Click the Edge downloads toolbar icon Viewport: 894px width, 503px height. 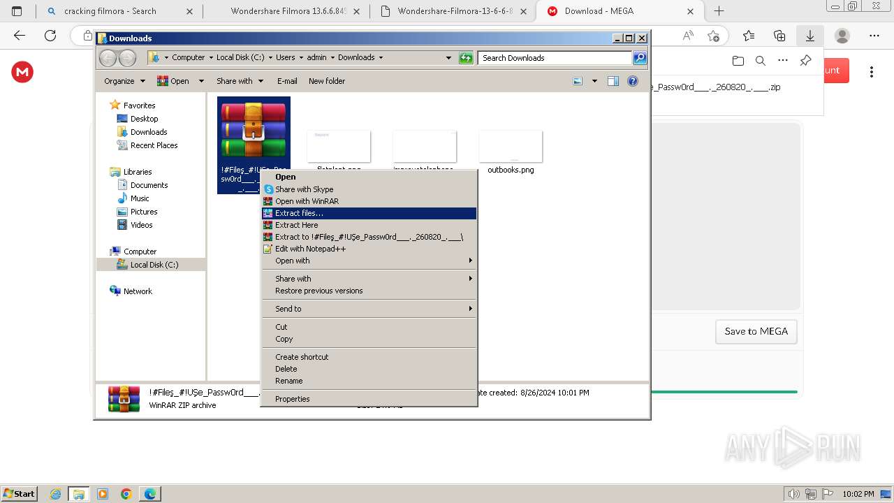pyautogui.click(x=810, y=36)
